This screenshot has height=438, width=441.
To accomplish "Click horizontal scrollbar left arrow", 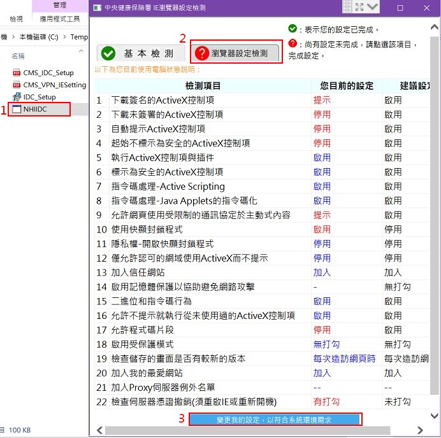I will tap(99, 430).
